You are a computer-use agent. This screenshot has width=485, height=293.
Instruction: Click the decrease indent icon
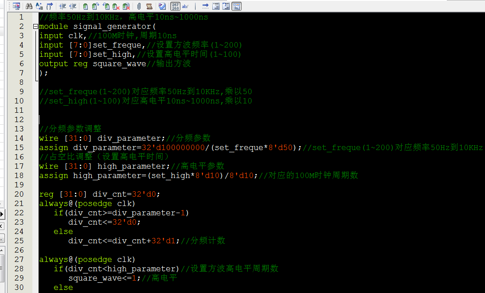73,6
